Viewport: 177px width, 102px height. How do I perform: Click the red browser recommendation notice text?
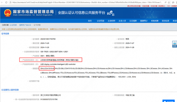tap(152, 6)
